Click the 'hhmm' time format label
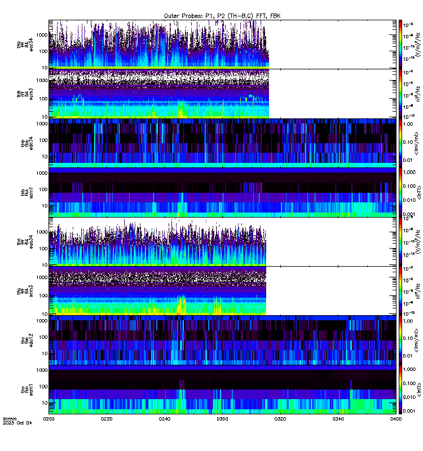Screen dimensions: 423x451 [x=10, y=419]
